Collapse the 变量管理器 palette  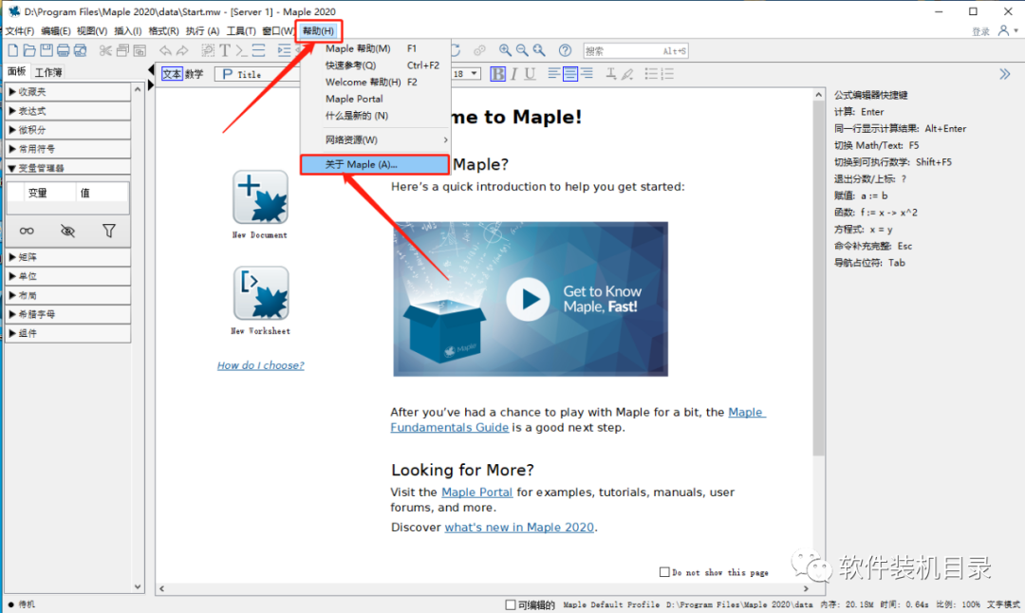(68, 168)
